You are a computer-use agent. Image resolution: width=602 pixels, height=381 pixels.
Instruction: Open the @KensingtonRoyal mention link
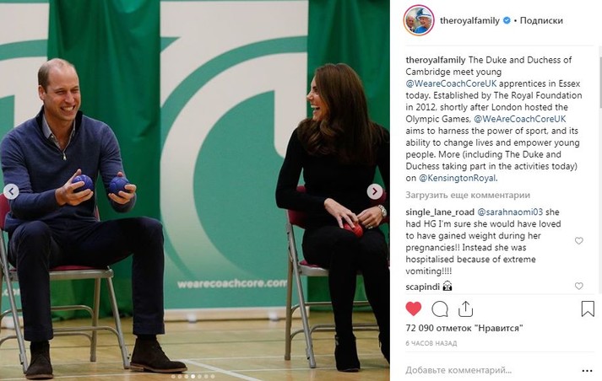point(458,178)
